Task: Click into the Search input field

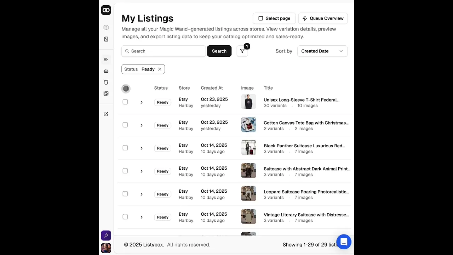Action: click(x=166, y=51)
